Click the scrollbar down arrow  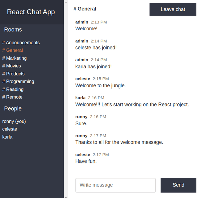(x=66, y=197)
